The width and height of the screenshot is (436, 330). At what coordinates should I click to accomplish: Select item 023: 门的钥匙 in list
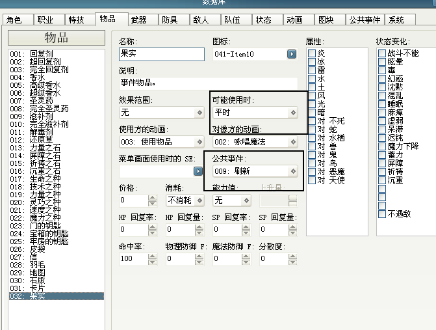pyautogui.click(x=57, y=226)
